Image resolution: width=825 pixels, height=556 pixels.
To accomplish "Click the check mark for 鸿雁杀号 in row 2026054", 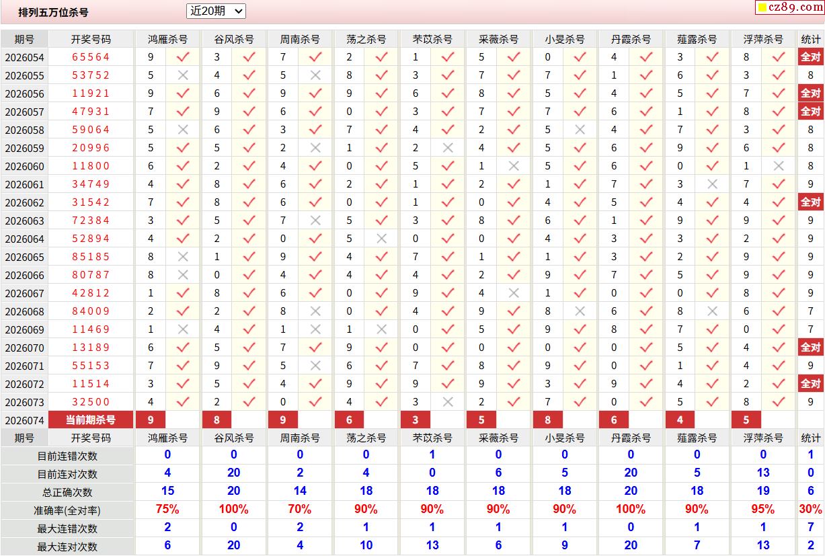I will (183, 57).
